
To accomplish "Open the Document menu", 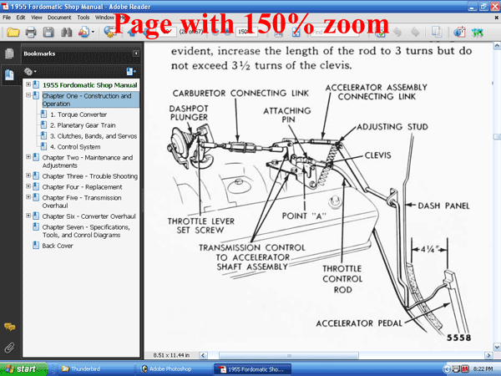I will (59, 18).
